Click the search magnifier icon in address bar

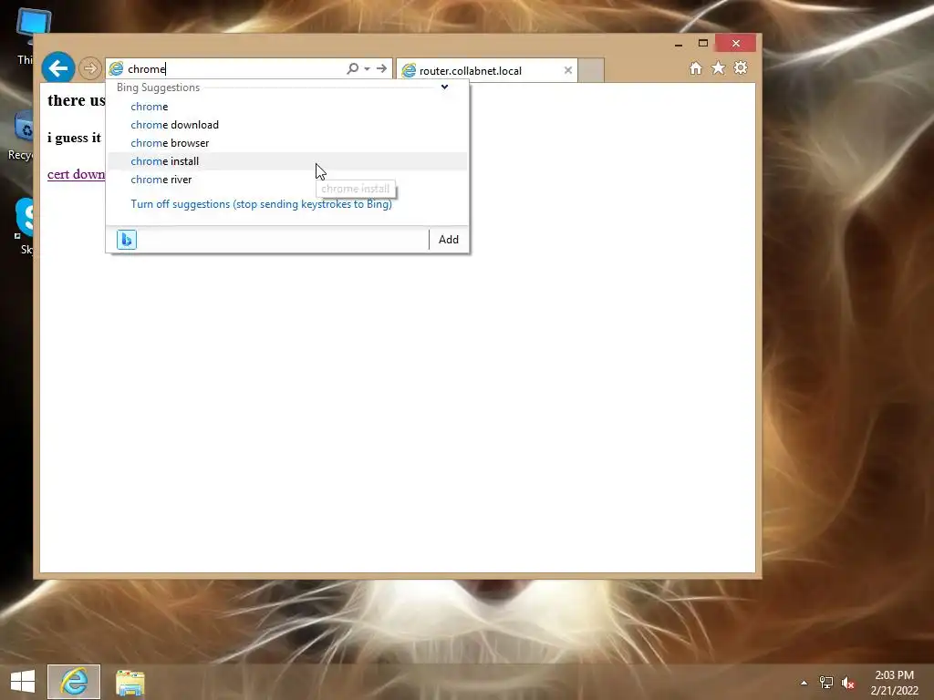pos(353,68)
